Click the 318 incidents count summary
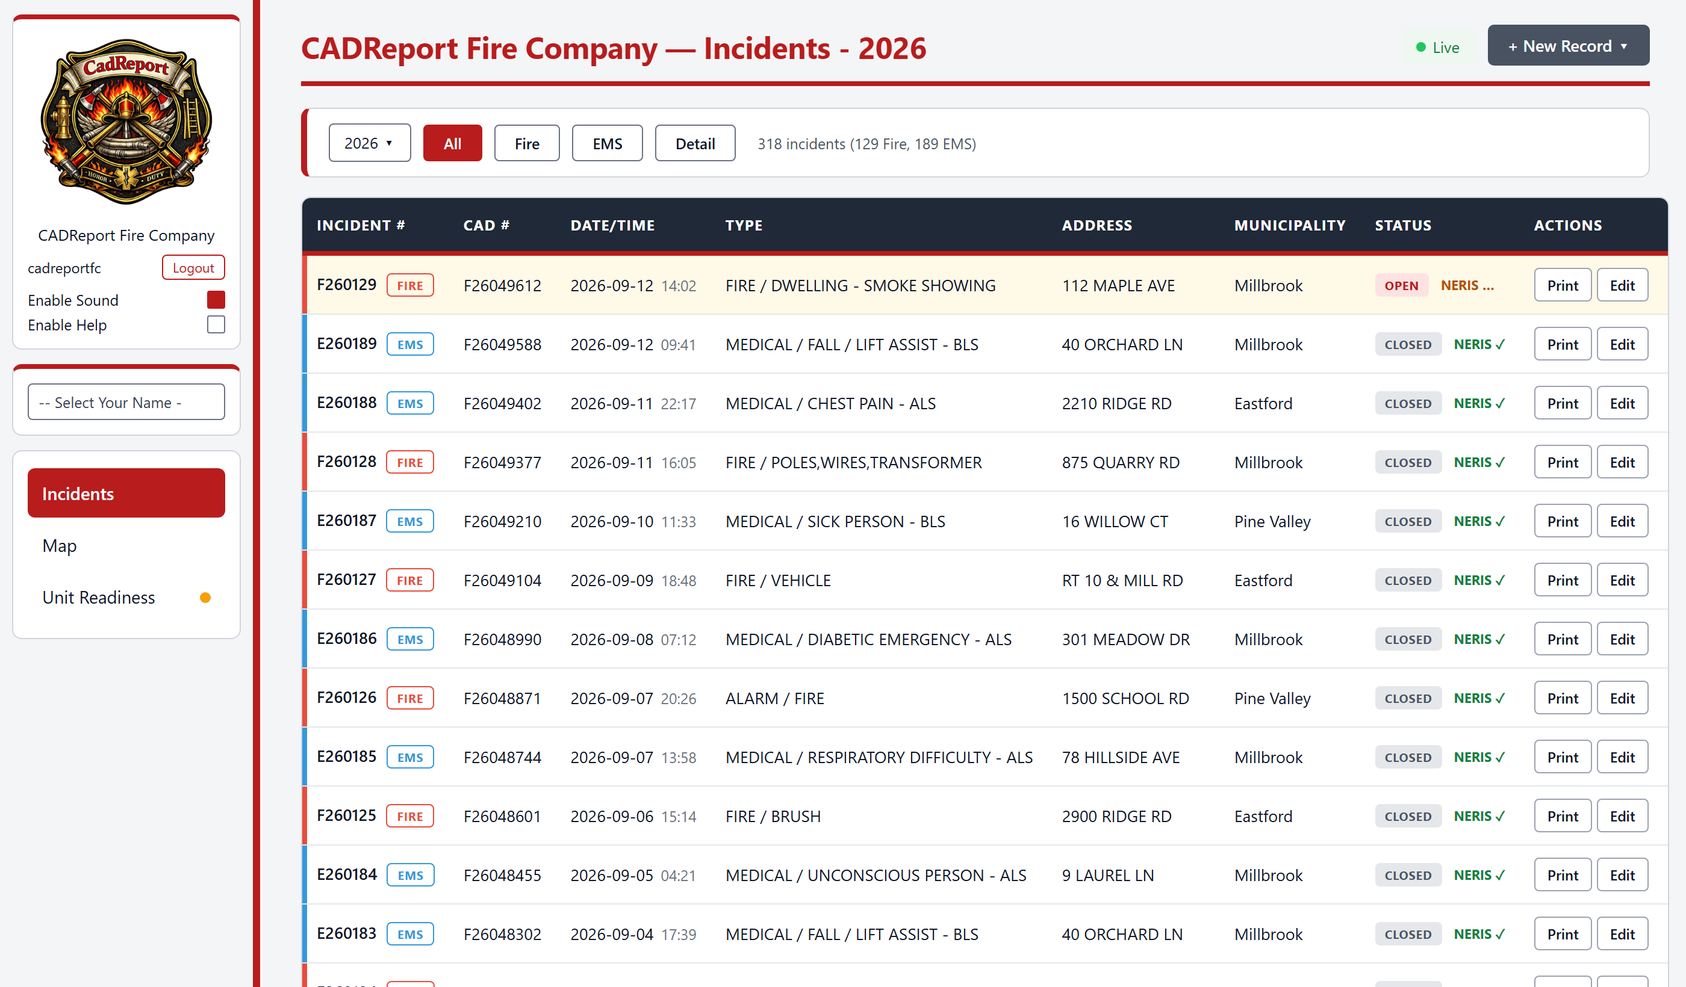 (866, 144)
